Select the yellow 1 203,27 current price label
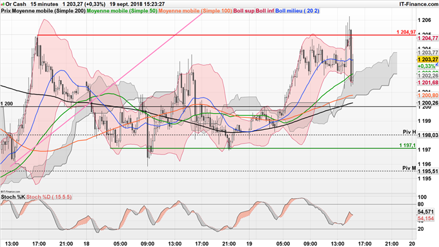The height and width of the screenshot is (247, 439). 427,59
